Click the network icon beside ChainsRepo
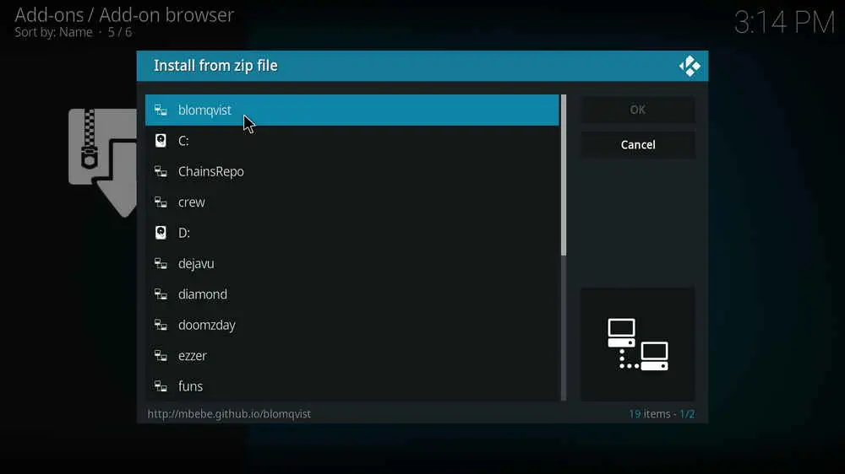The width and height of the screenshot is (845, 474). (161, 171)
